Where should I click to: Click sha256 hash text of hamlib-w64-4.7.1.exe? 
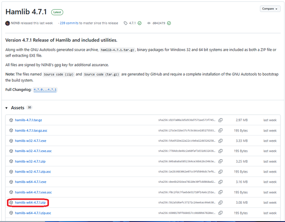click(x=187, y=182)
